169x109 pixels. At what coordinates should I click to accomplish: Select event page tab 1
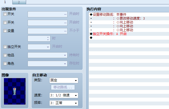tap(5, 2)
